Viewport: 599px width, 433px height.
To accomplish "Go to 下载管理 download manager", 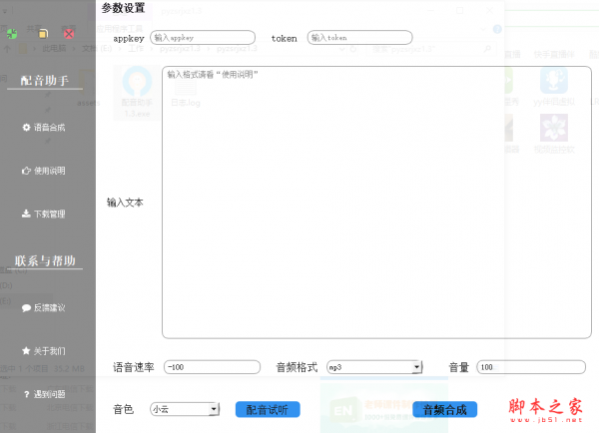I will (x=44, y=214).
